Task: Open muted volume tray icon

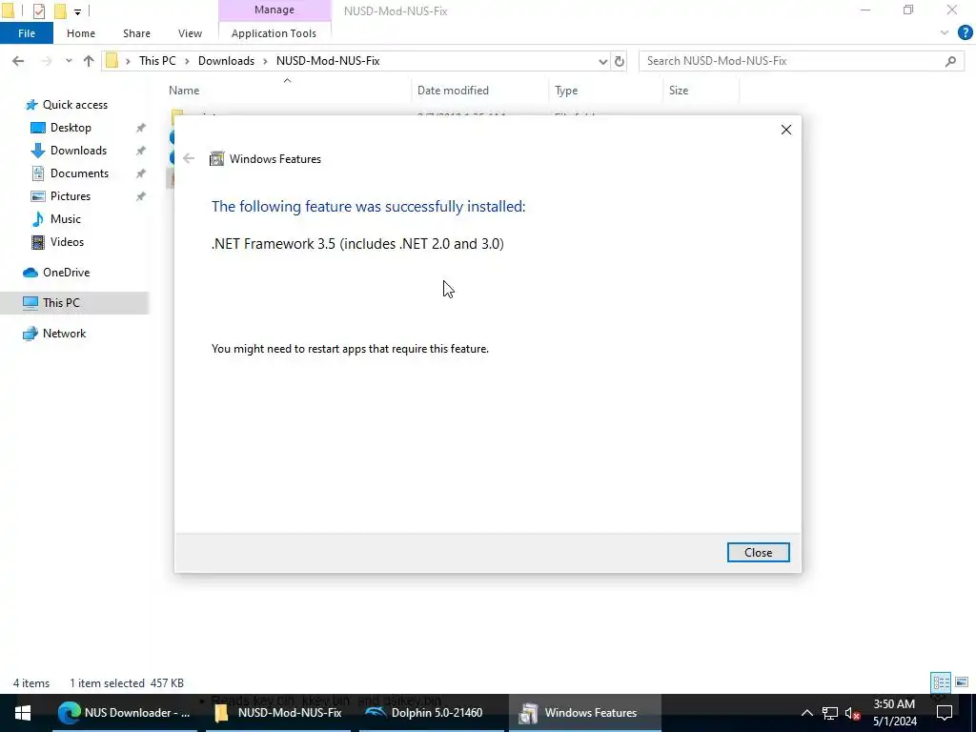Action: pos(853,713)
